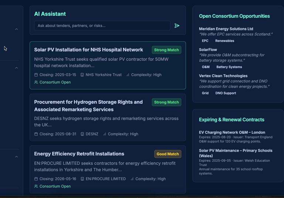This screenshot has width=284, height=198.
Task: Click building icon next to DESNZ
Action: 82,134
